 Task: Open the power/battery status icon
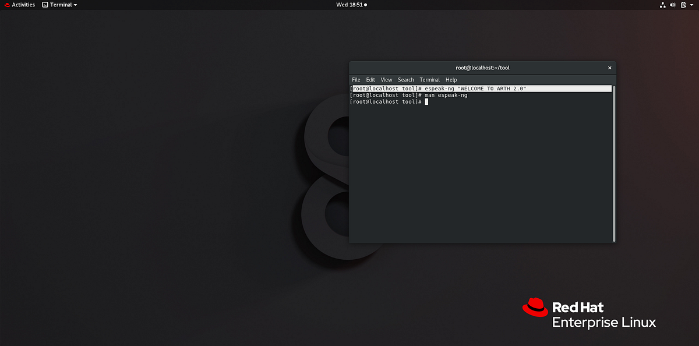[683, 5]
